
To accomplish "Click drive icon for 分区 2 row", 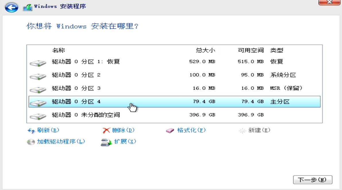I will [x=38, y=76].
